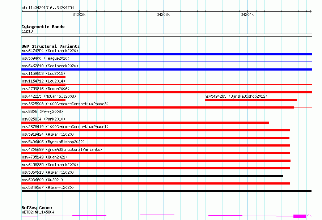The image size is (322, 220).
Task: Open the nsv6462810 (Sedlazeck2020) variant label
Action: point(50,66)
